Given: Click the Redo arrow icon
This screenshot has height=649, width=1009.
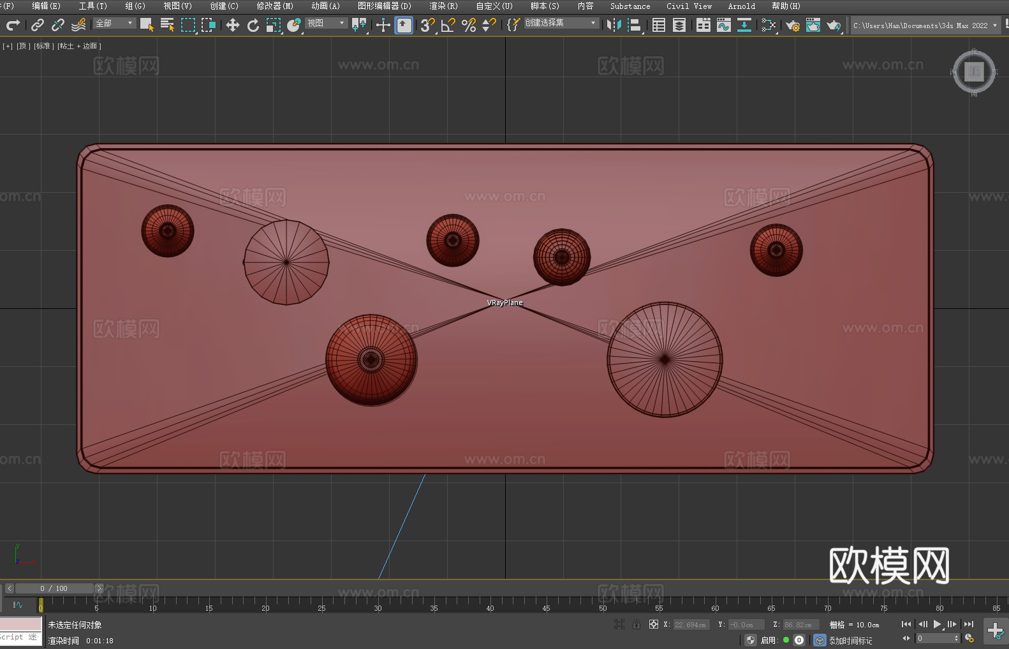Looking at the screenshot, I should point(13,25).
